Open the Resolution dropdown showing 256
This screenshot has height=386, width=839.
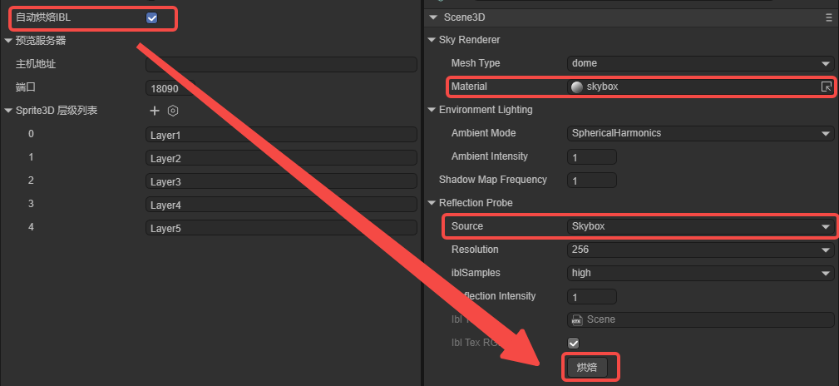[700, 250]
